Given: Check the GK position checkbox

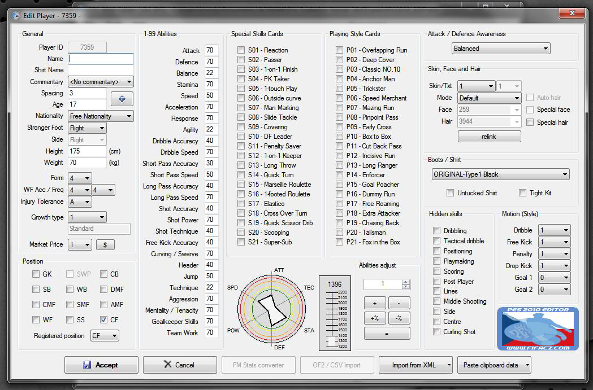Looking at the screenshot, I should click(x=36, y=274).
